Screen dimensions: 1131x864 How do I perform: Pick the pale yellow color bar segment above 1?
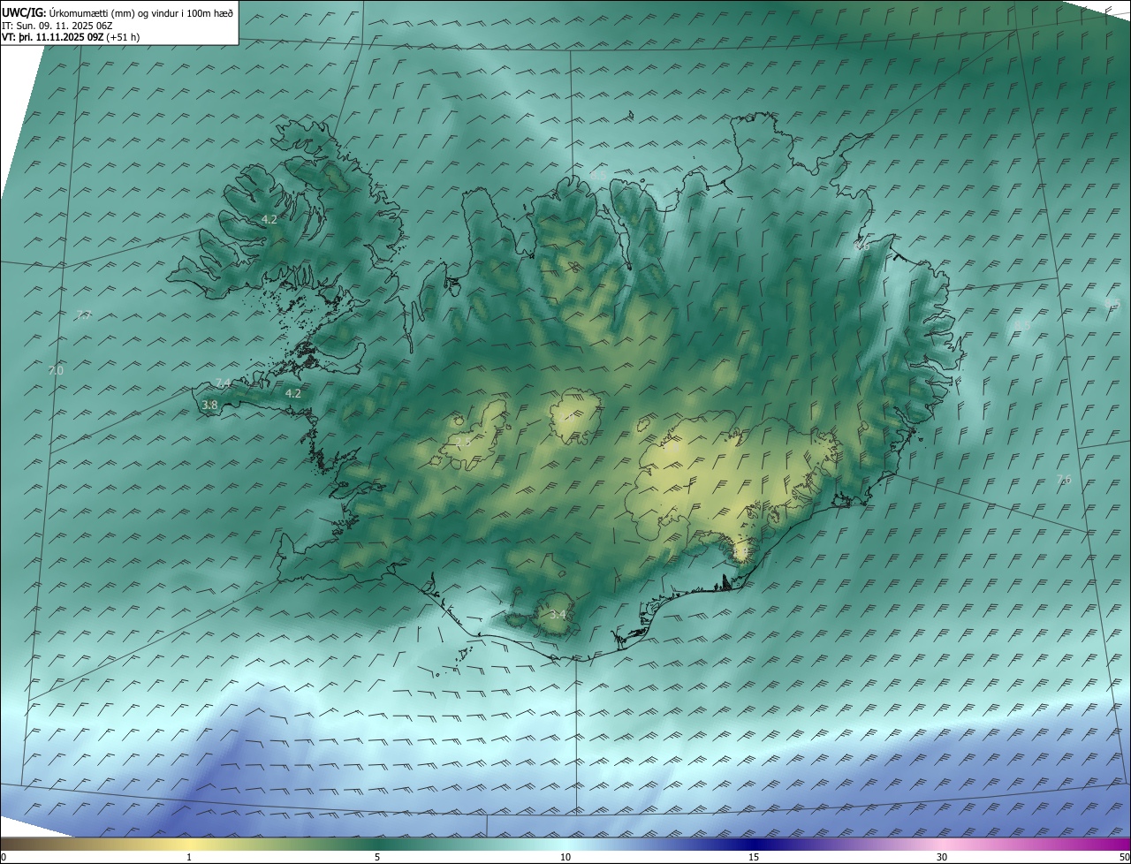point(189,844)
